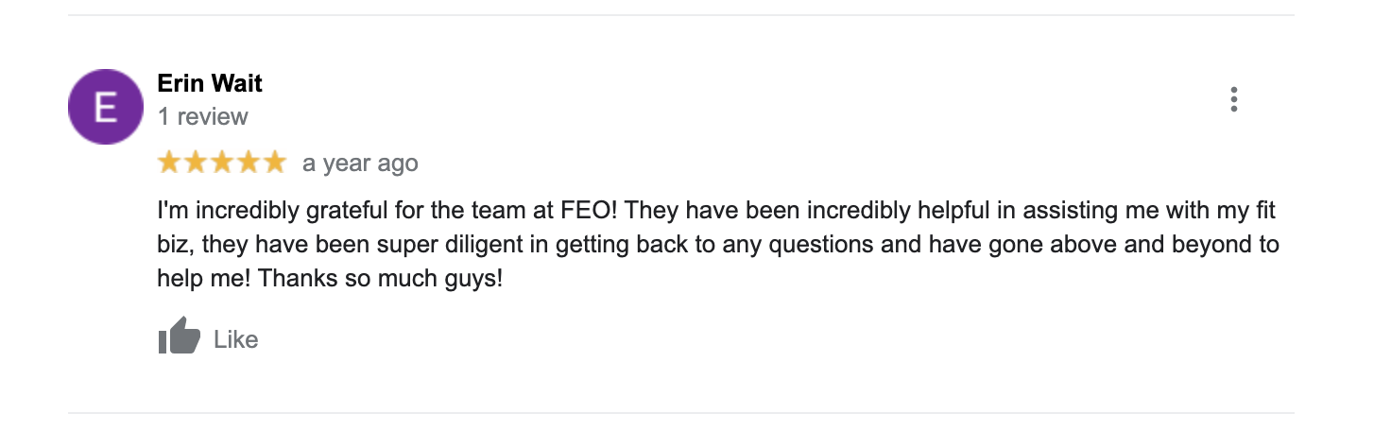
Task: Click the second gold rating star
Action: click(x=196, y=163)
